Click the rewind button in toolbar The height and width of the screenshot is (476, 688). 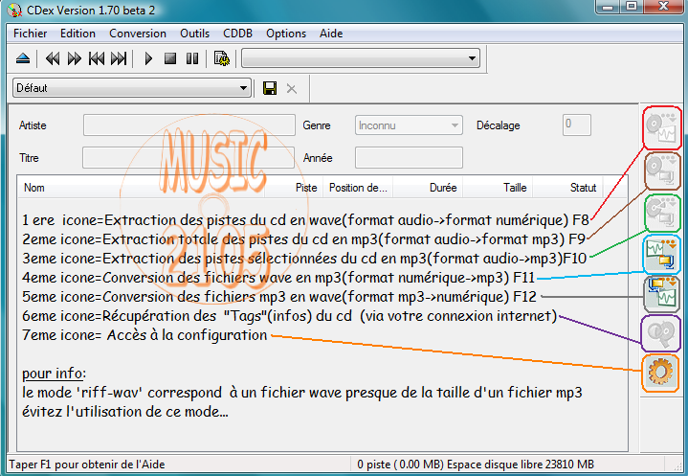(x=53, y=58)
